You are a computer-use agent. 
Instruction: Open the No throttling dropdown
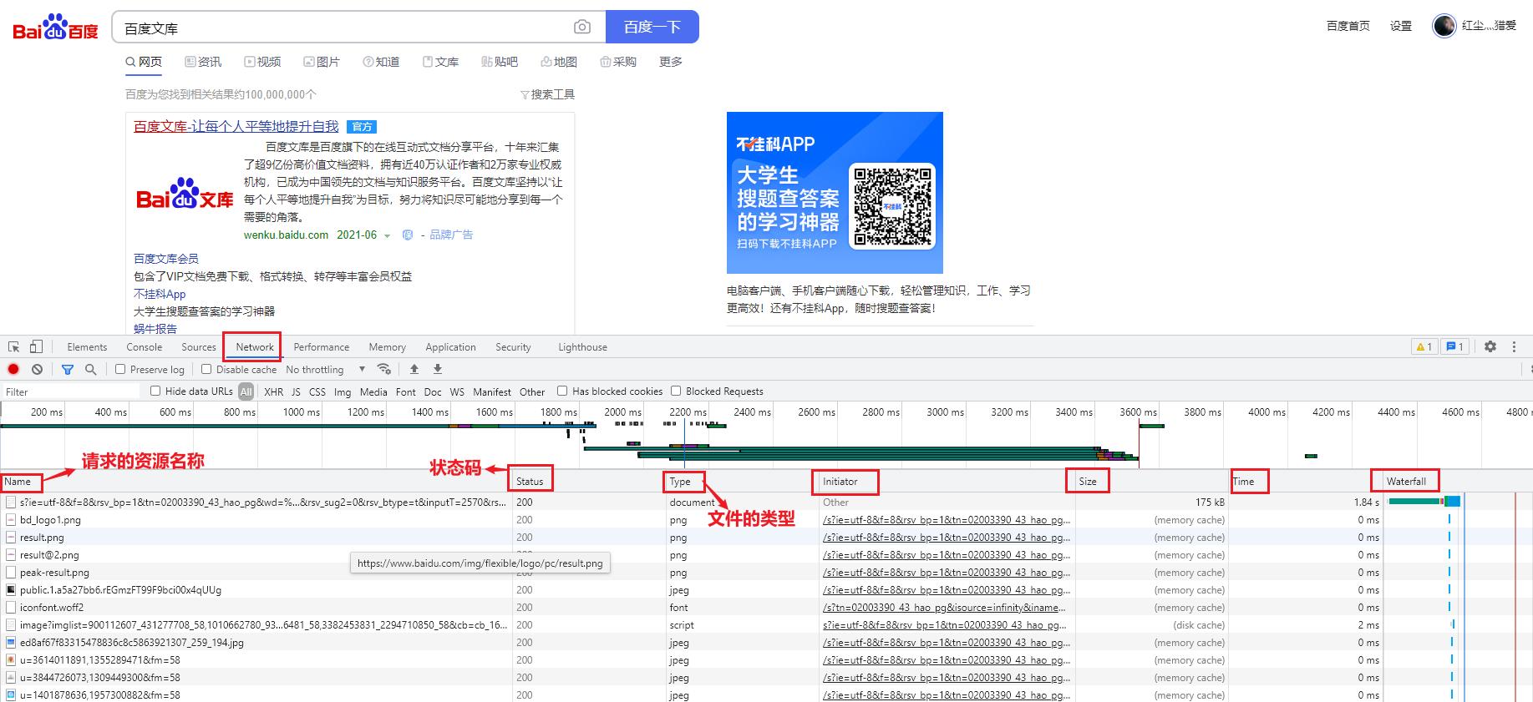(x=326, y=369)
